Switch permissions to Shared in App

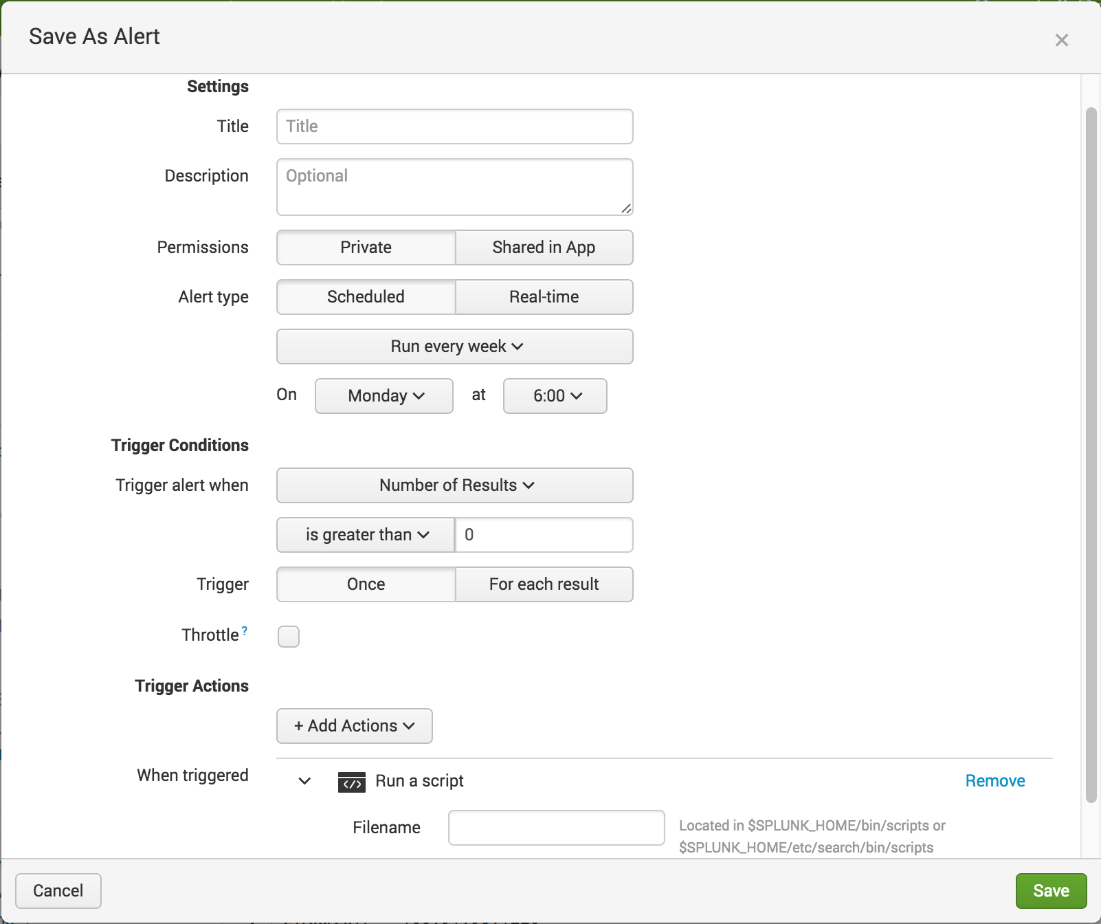click(544, 247)
